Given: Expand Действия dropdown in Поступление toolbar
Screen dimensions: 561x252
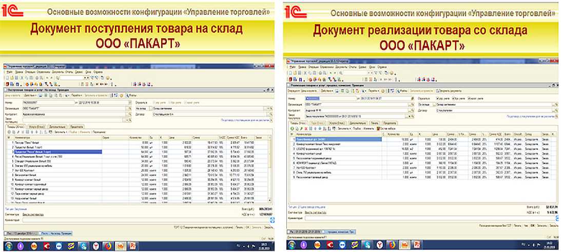Looking at the screenshot, I should pyautogui.click(x=30, y=95).
